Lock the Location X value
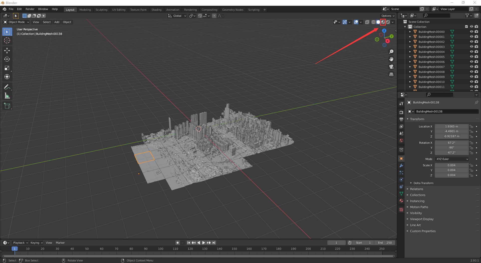This screenshot has width=481, height=263. tap(471, 126)
